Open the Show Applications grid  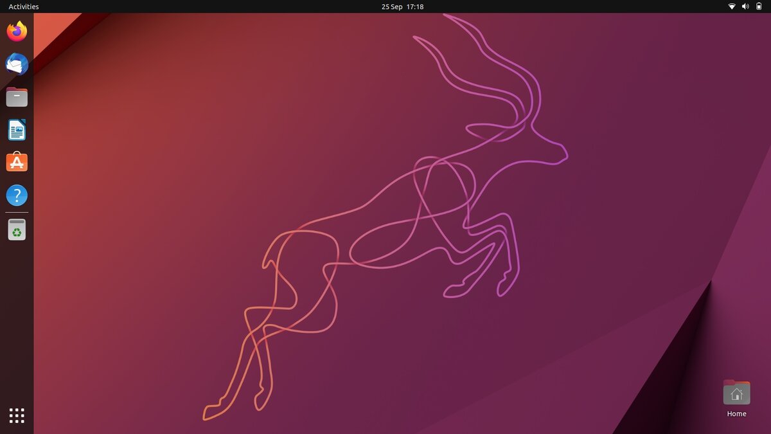pyautogui.click(x=16, y=415)
